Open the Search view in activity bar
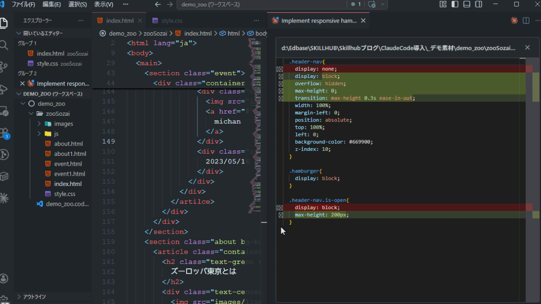The width and height of the screenshot is (541, 304). click(x=4, y=45)
